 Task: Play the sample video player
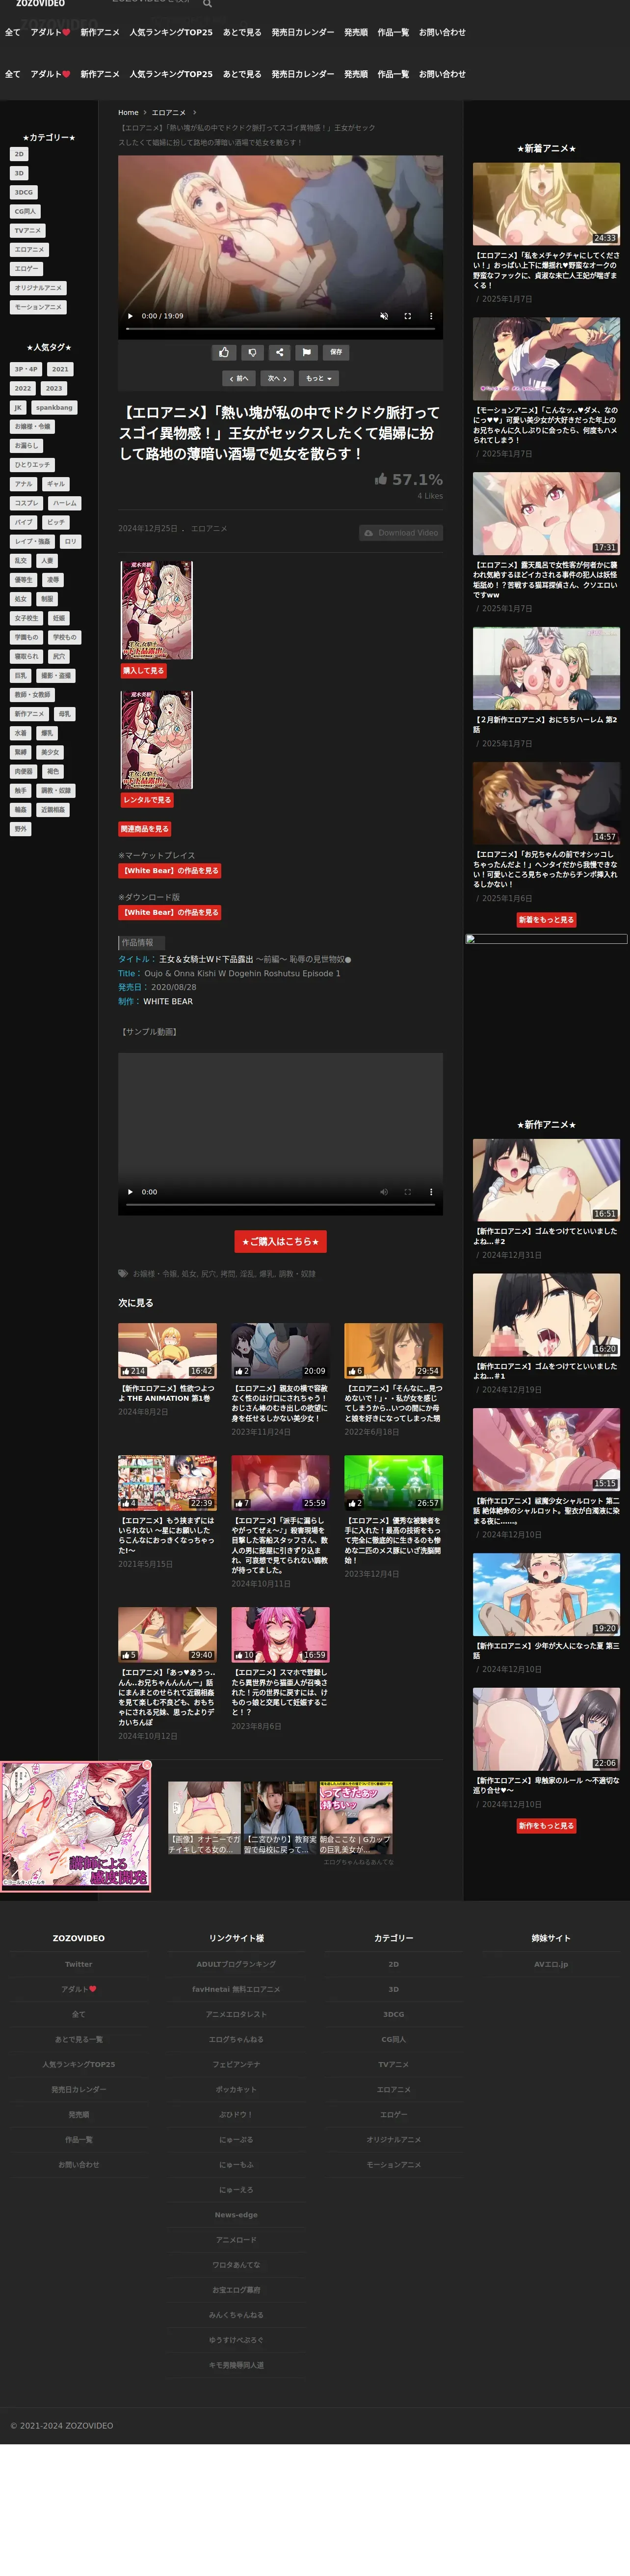(x=130, y=1192)
